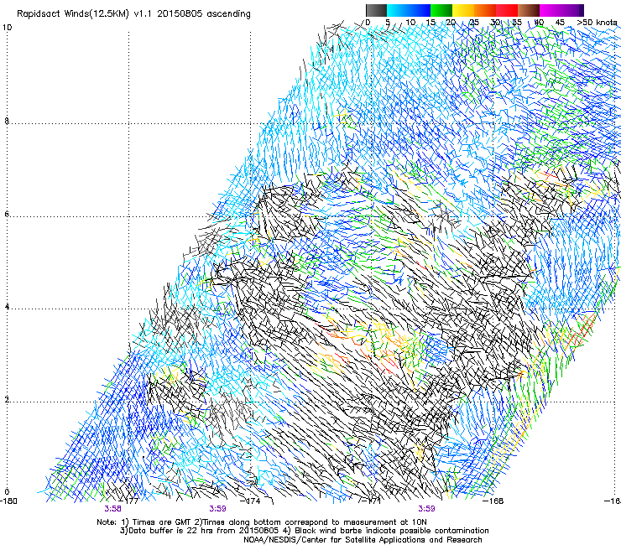Click the latitude axis label '6'
This screenshot has height=545, width=621.
7,214
